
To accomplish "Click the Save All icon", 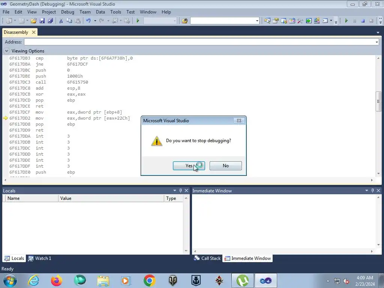I will point(51,21).
